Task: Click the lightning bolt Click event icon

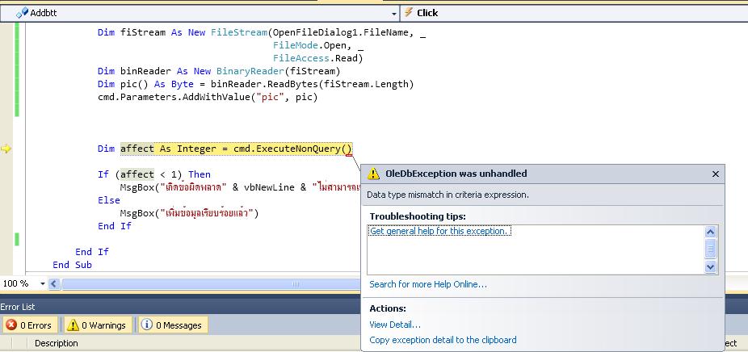Action: [409, 12]
